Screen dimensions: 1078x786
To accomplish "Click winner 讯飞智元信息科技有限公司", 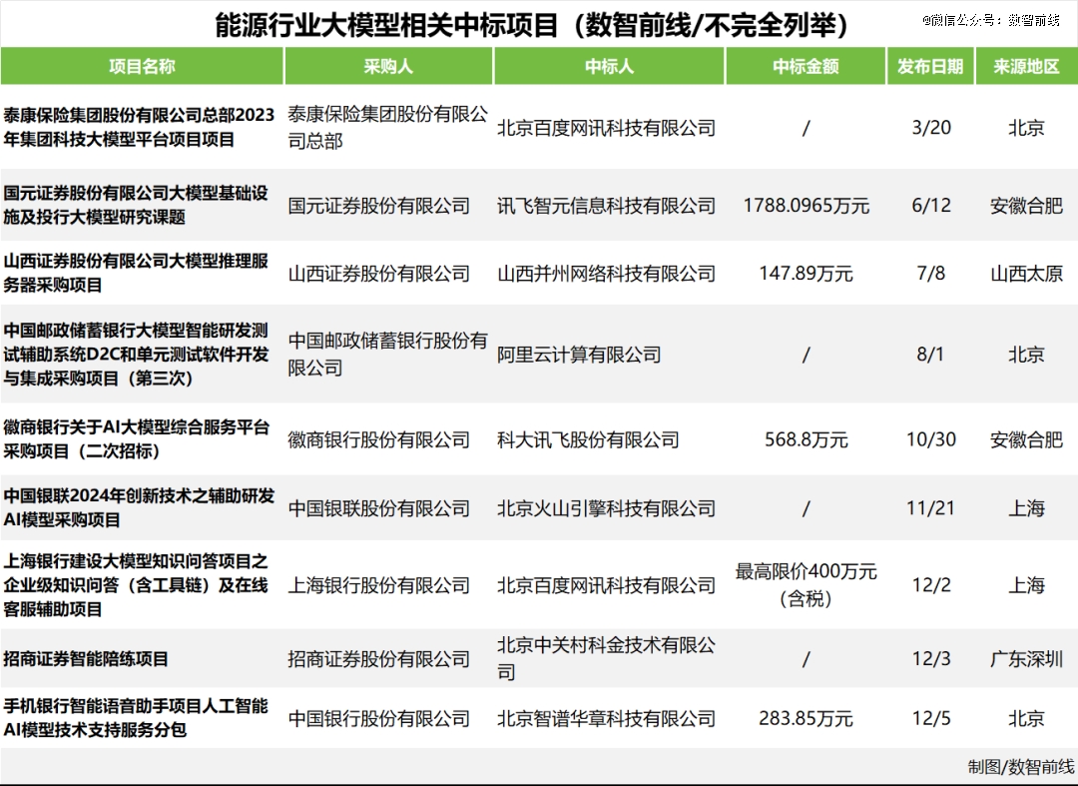I will pyautogui.click(x=607, y=206).
